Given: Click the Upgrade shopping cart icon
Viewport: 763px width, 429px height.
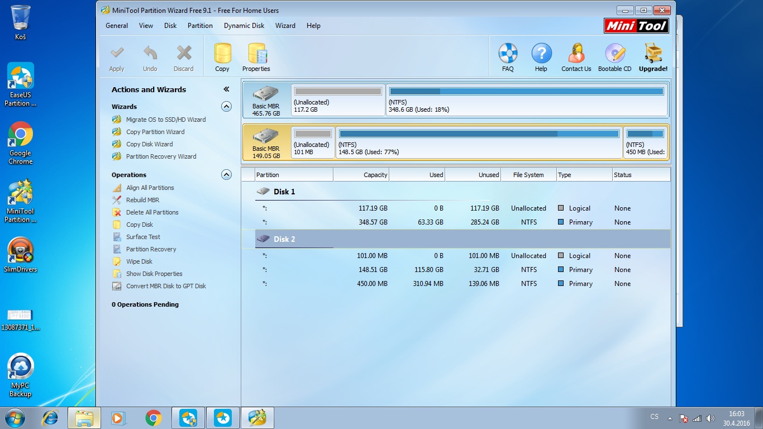Looking at the screenshot, I should (653, 57).
